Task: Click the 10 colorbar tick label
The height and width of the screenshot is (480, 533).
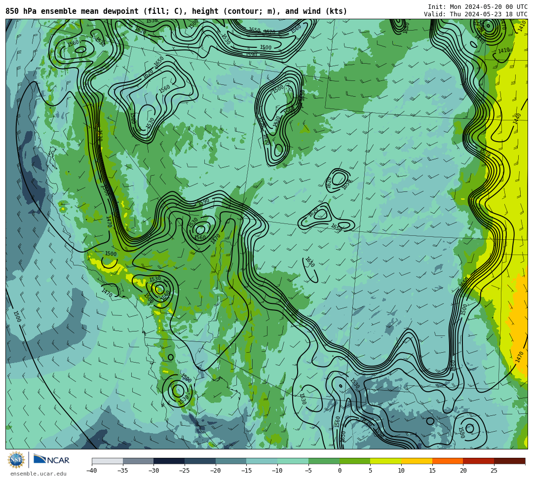Action: (401, 471)
